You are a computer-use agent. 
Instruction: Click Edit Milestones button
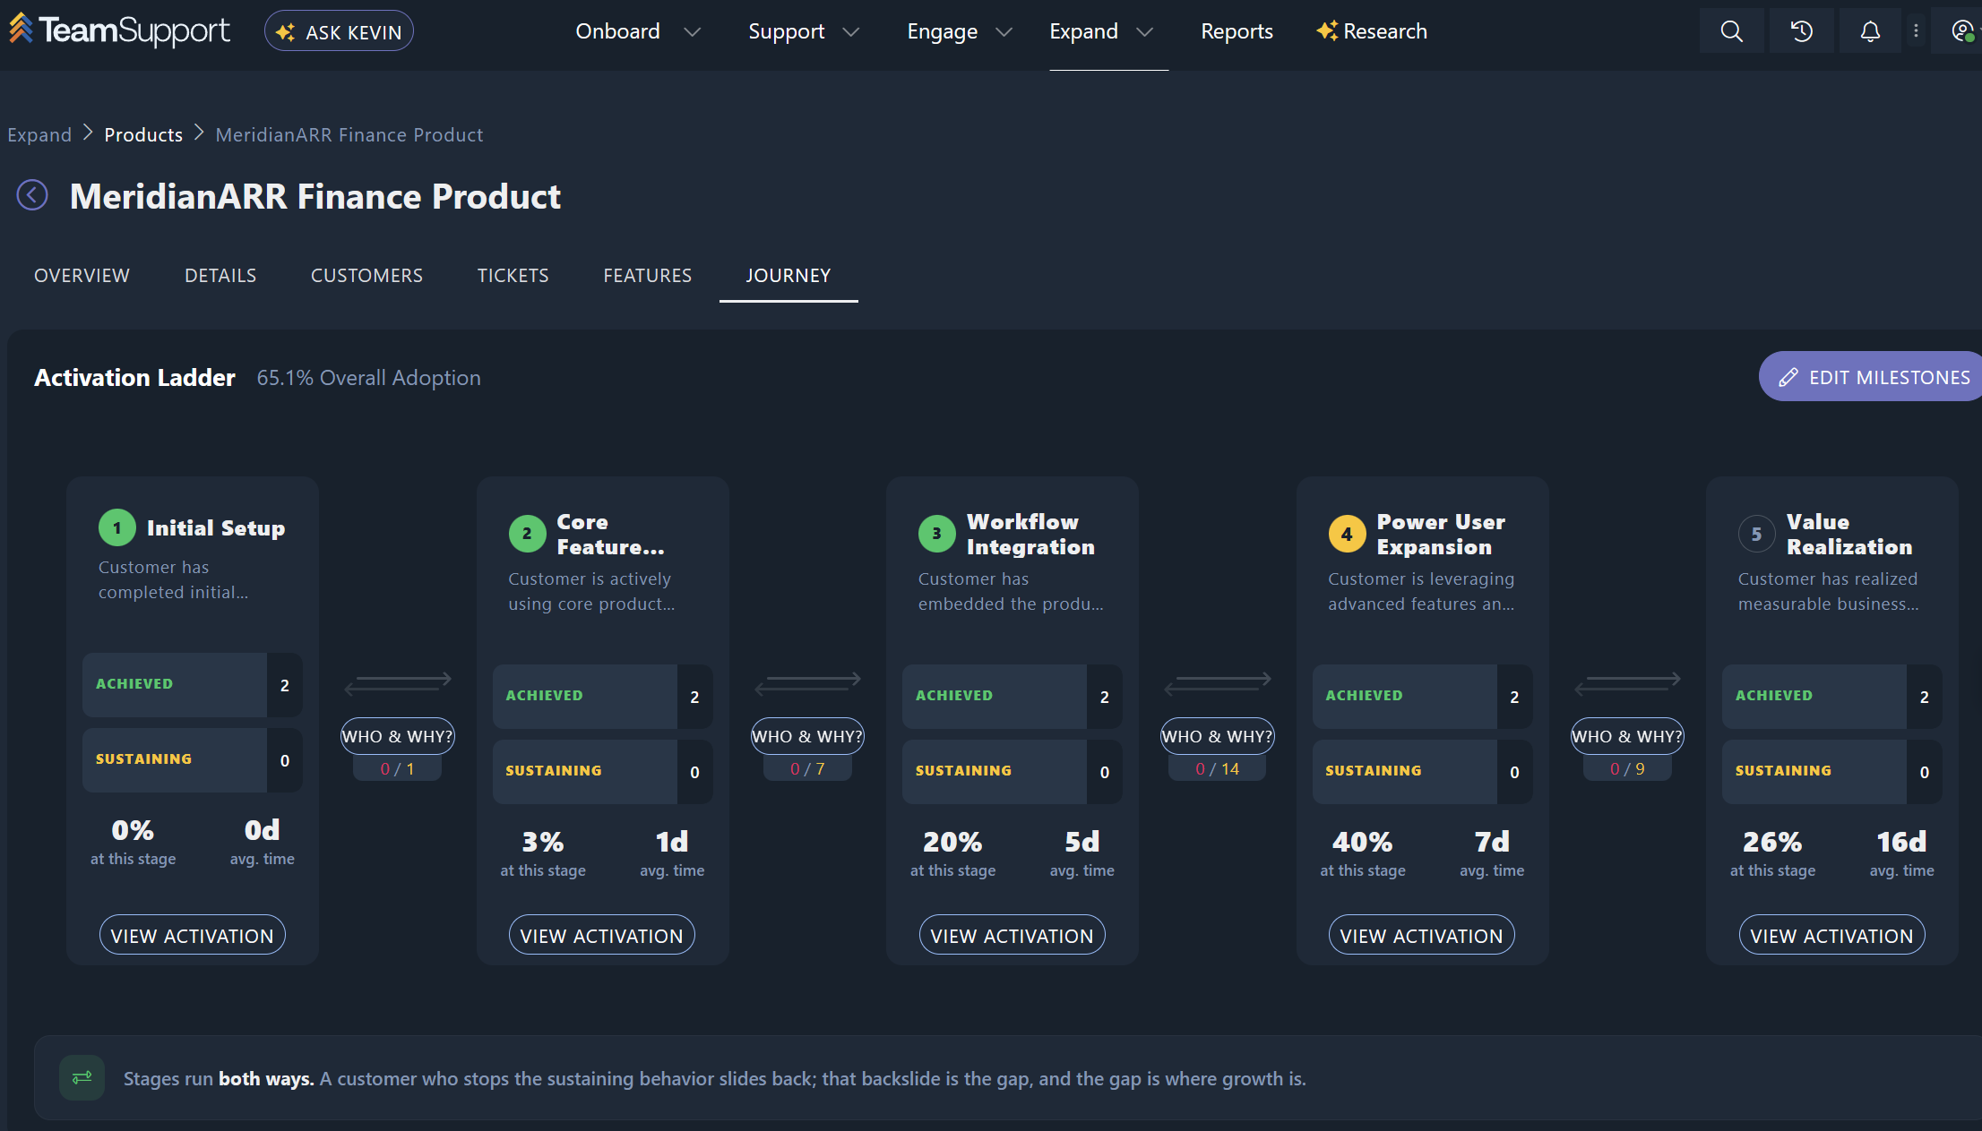click(1873, 376)
